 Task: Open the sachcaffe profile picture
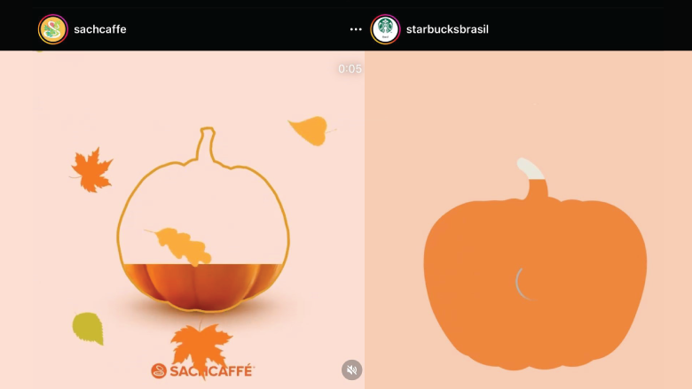(x=53, y=29)
